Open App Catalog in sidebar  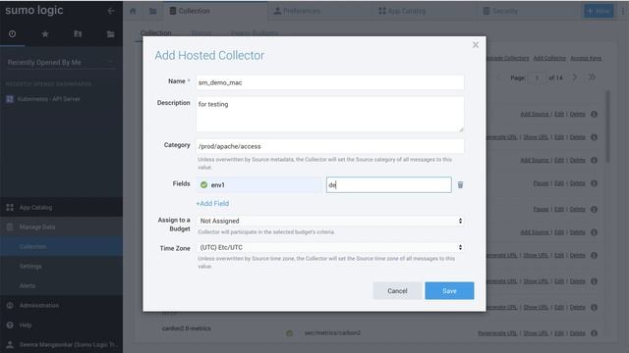pyautogui.click(x=61, y=207)
